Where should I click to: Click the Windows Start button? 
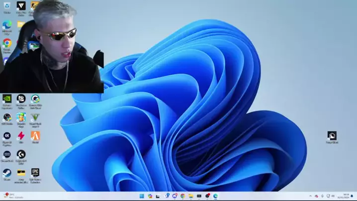[142, 196]
